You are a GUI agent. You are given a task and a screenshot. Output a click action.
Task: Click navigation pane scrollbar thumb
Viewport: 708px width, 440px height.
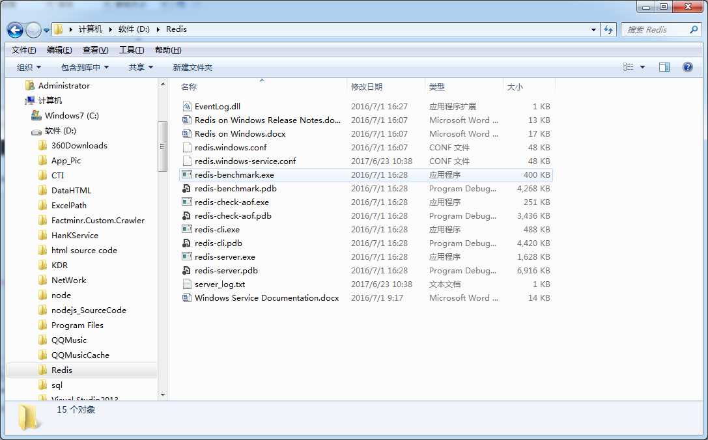click(x=163, y=146)
